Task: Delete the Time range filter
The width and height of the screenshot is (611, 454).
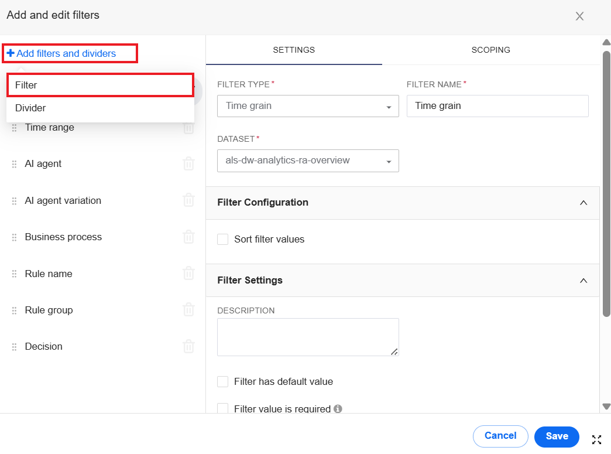Action: 188,128
